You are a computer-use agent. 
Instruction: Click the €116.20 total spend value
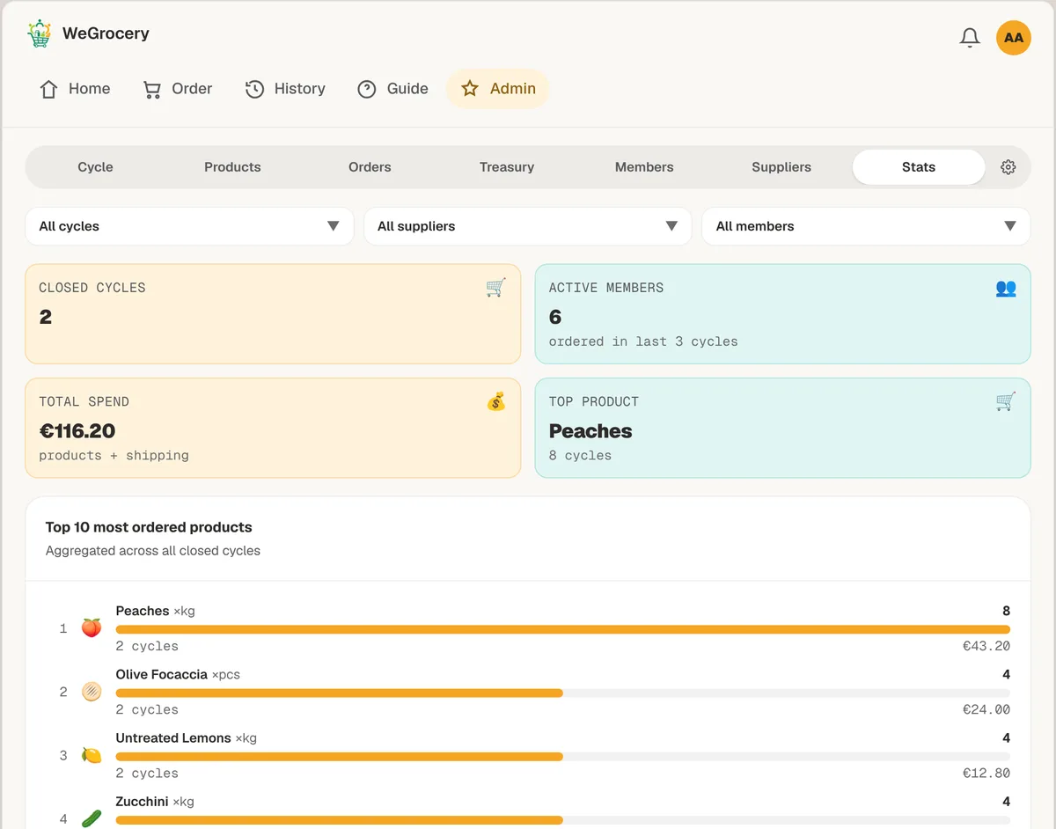click(77, 431)
